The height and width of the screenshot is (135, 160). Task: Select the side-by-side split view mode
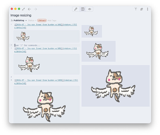pos(83,9)
